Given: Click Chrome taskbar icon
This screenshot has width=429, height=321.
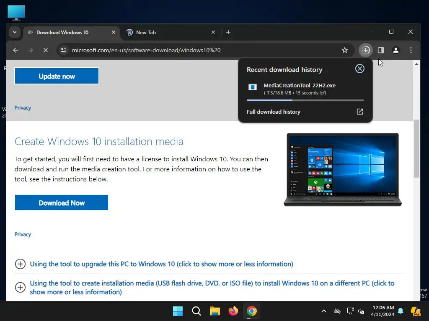Looking at the screenshot, I should point(252,311).
